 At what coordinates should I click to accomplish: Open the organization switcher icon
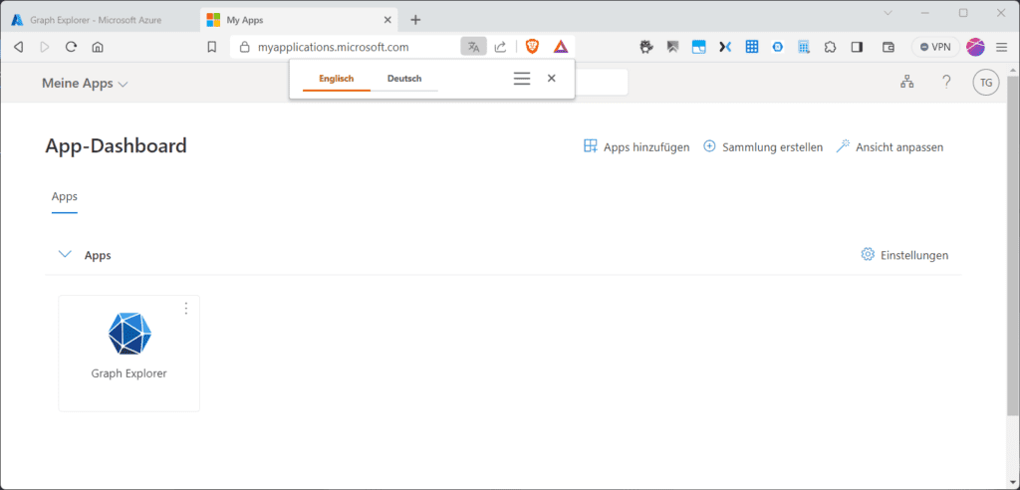point(906,82)
